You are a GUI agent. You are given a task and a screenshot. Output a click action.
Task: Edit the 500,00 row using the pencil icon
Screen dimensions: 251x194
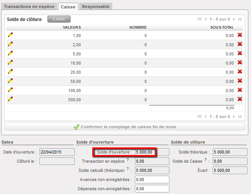click(10, 99)
